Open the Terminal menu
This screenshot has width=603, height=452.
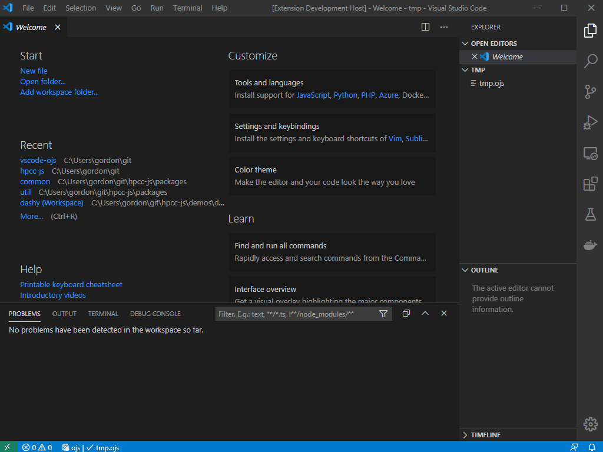click(x=187, y=8)
